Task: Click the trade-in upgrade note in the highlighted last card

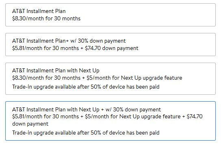Action: point(86,133)
